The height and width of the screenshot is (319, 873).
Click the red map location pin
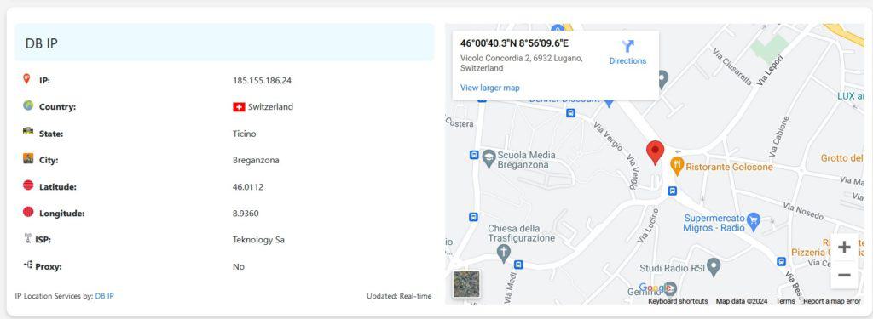point(655,153)
